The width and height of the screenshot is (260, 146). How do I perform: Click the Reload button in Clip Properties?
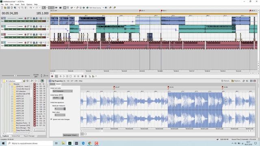point(225,81)
